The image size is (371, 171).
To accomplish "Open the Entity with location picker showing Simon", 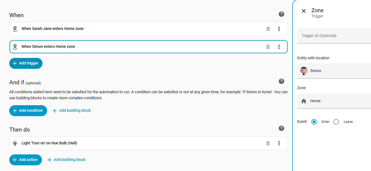I will [334, 71].
